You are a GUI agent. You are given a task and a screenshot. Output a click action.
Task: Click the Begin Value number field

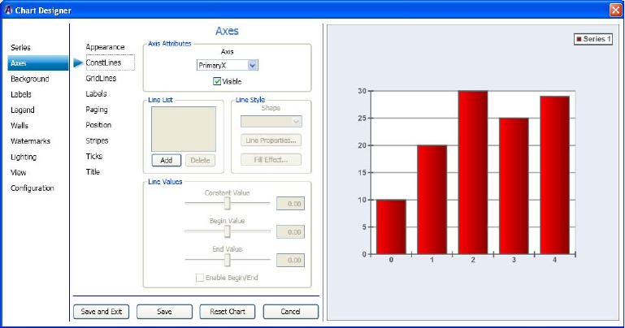[x=291, y=231]
